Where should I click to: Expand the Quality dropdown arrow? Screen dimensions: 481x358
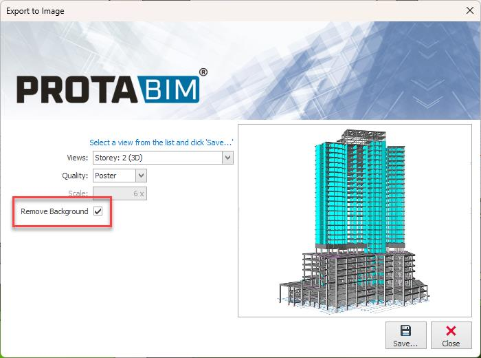click(141, 176)
